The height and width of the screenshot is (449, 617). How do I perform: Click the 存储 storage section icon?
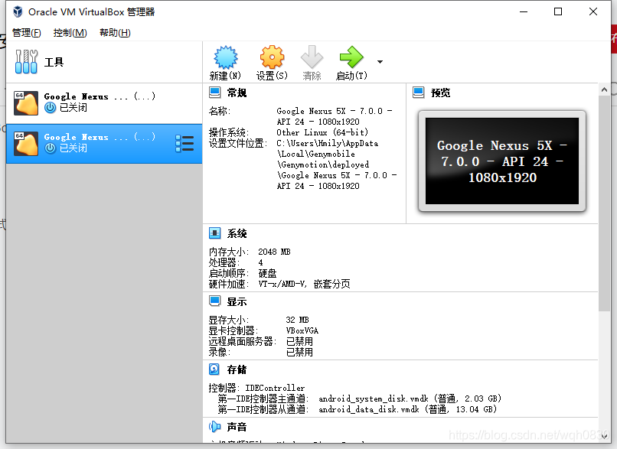214,369
